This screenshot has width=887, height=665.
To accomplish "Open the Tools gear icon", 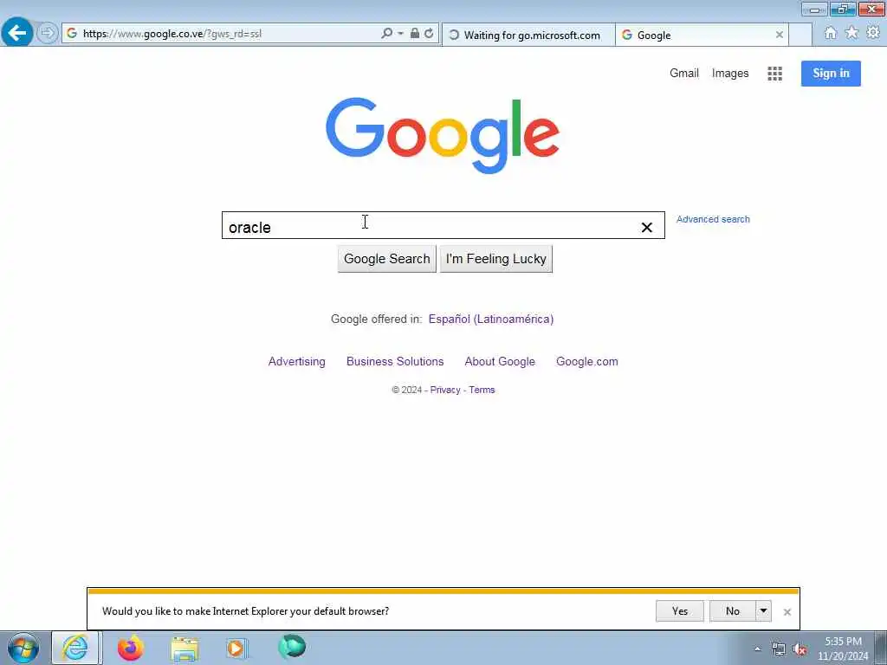I will pos(873,33).
